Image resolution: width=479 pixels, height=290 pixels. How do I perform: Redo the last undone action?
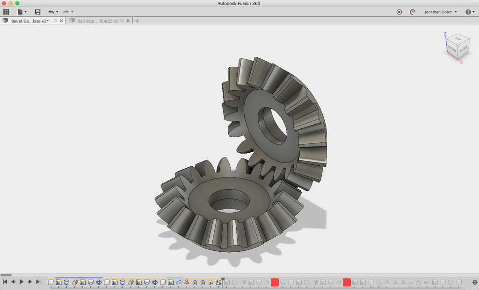tap(65, 12)
